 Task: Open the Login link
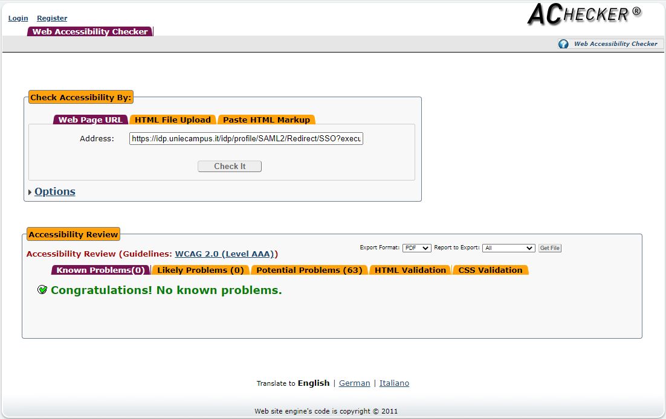pyautogui.click(x=18, y=18)
